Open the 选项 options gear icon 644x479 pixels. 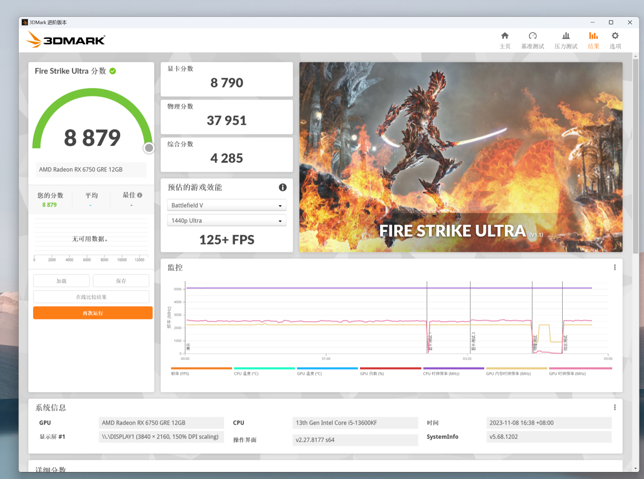615,36
